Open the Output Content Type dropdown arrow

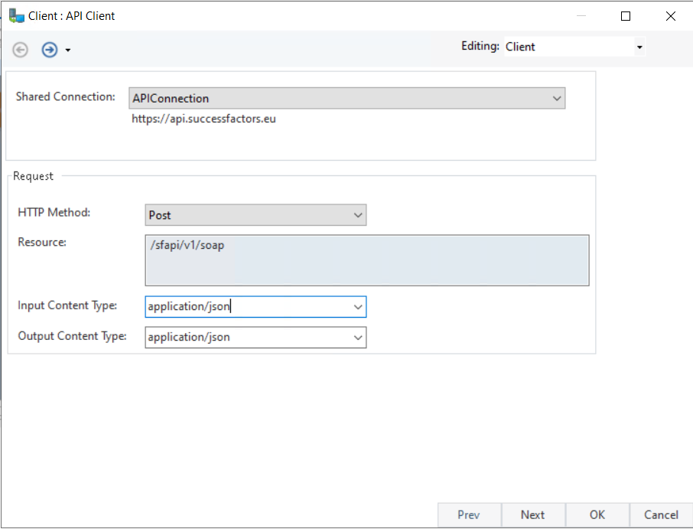[358, 337]
